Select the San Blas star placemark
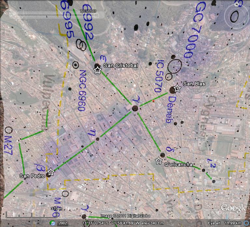Image resolution: width=250 pixels, height=227 pixels. click(177, 88)
